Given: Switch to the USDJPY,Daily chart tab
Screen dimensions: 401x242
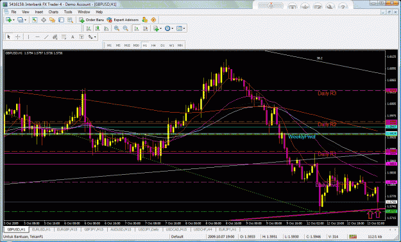Looking at the screenshot, I should 149,229.
